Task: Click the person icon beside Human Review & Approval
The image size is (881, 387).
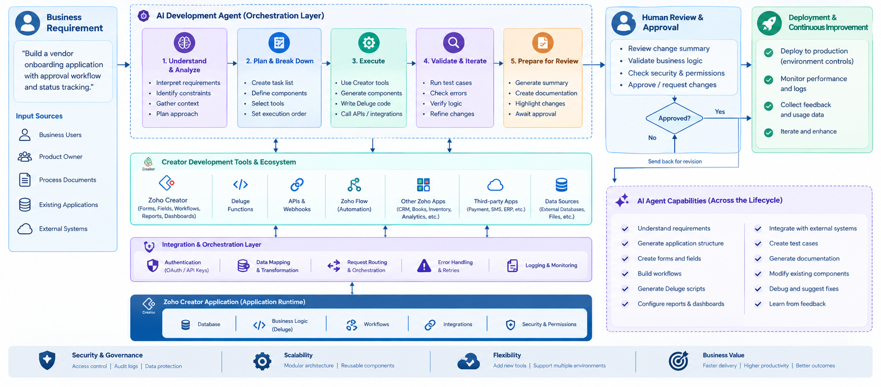Action: point(624,23)
